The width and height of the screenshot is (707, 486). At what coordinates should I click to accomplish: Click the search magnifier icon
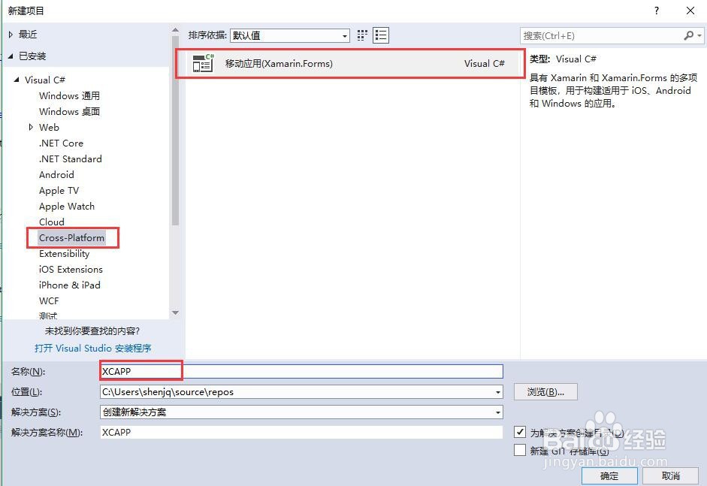pos(688,35)
